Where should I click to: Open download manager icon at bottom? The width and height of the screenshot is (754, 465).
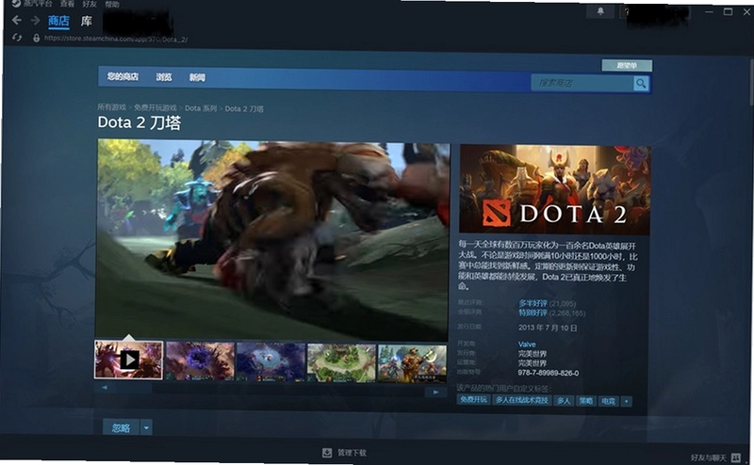coord(327,453)
